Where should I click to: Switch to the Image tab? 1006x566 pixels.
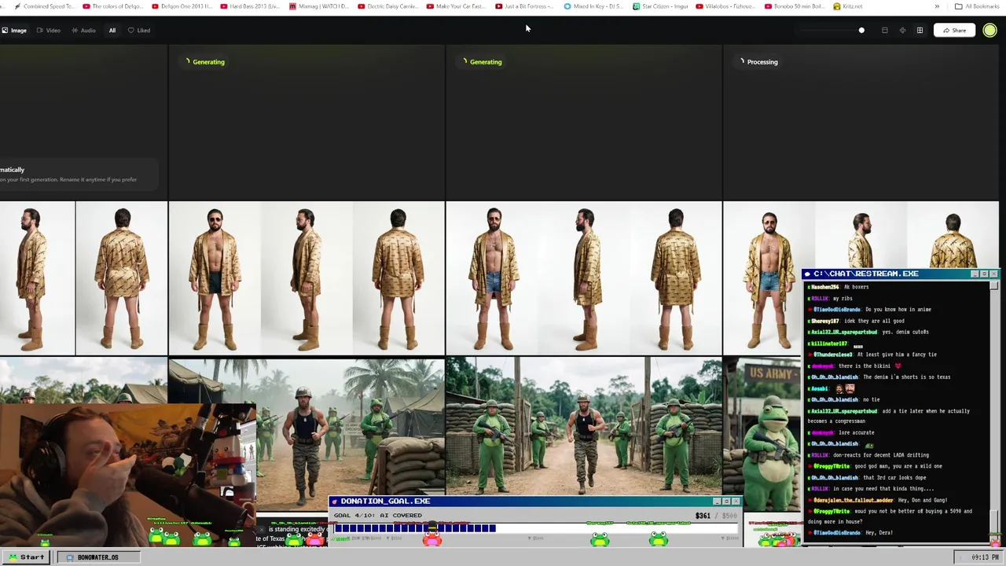click(14, 31)
